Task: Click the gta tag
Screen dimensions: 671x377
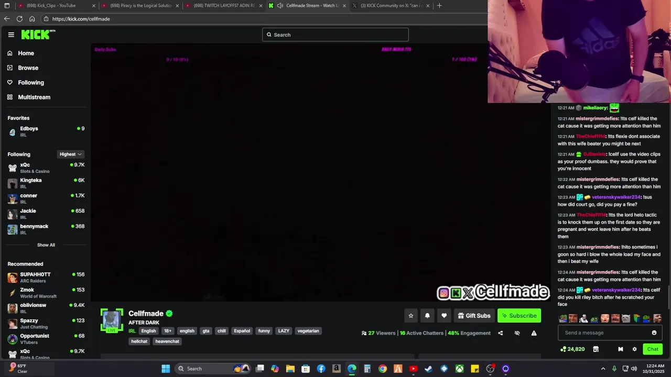Action: (206, 331)
